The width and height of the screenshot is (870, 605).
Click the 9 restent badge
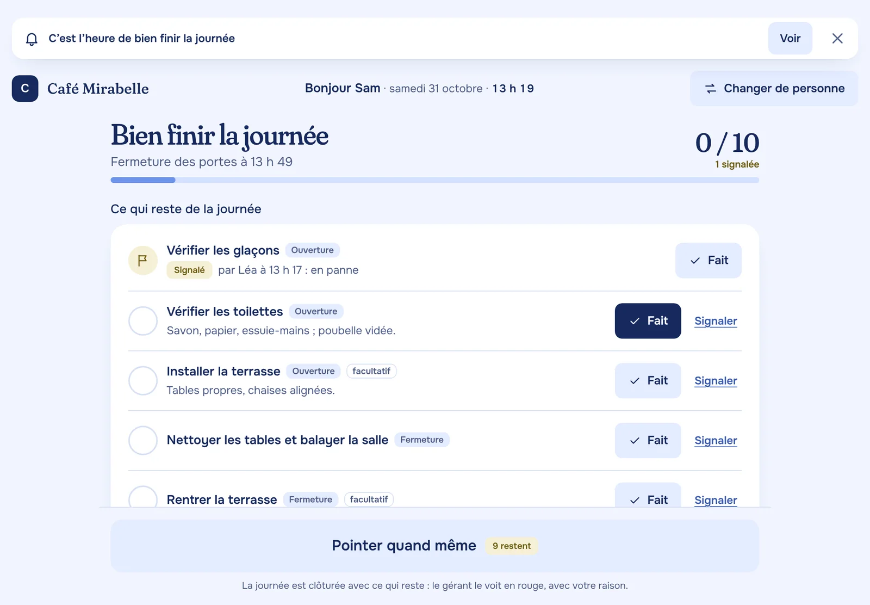[x=512, y=546]
